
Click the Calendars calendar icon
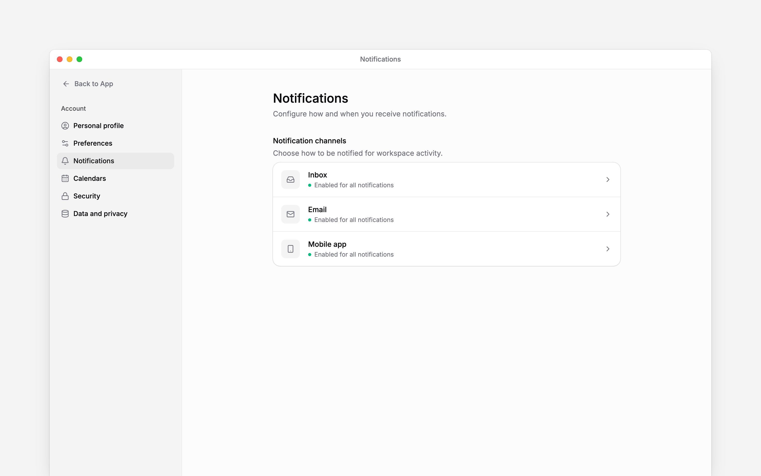pos(65,178)
